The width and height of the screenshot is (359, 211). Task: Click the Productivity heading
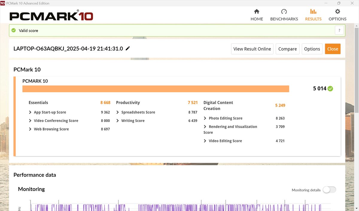[128, 102]
